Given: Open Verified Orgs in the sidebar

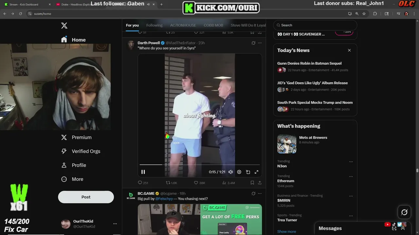Looking at the screenshot, I should [x=81, y=151].
